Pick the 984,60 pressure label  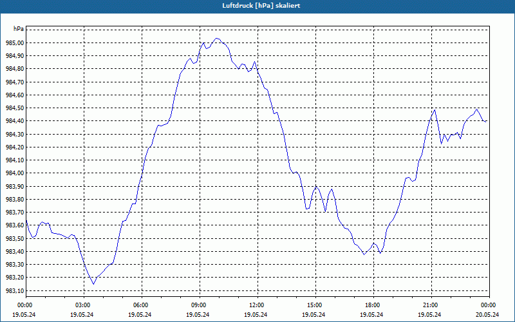[15, 95]
